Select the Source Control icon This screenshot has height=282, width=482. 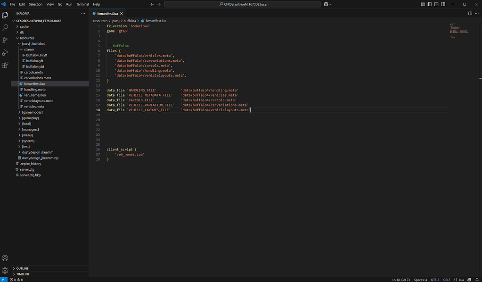click(5, 40)
